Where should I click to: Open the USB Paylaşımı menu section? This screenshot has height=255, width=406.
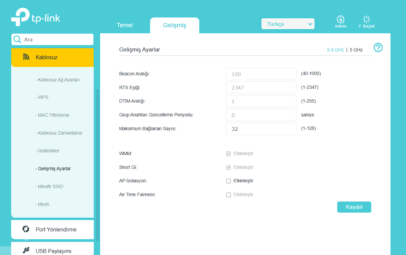coord(52,249)
